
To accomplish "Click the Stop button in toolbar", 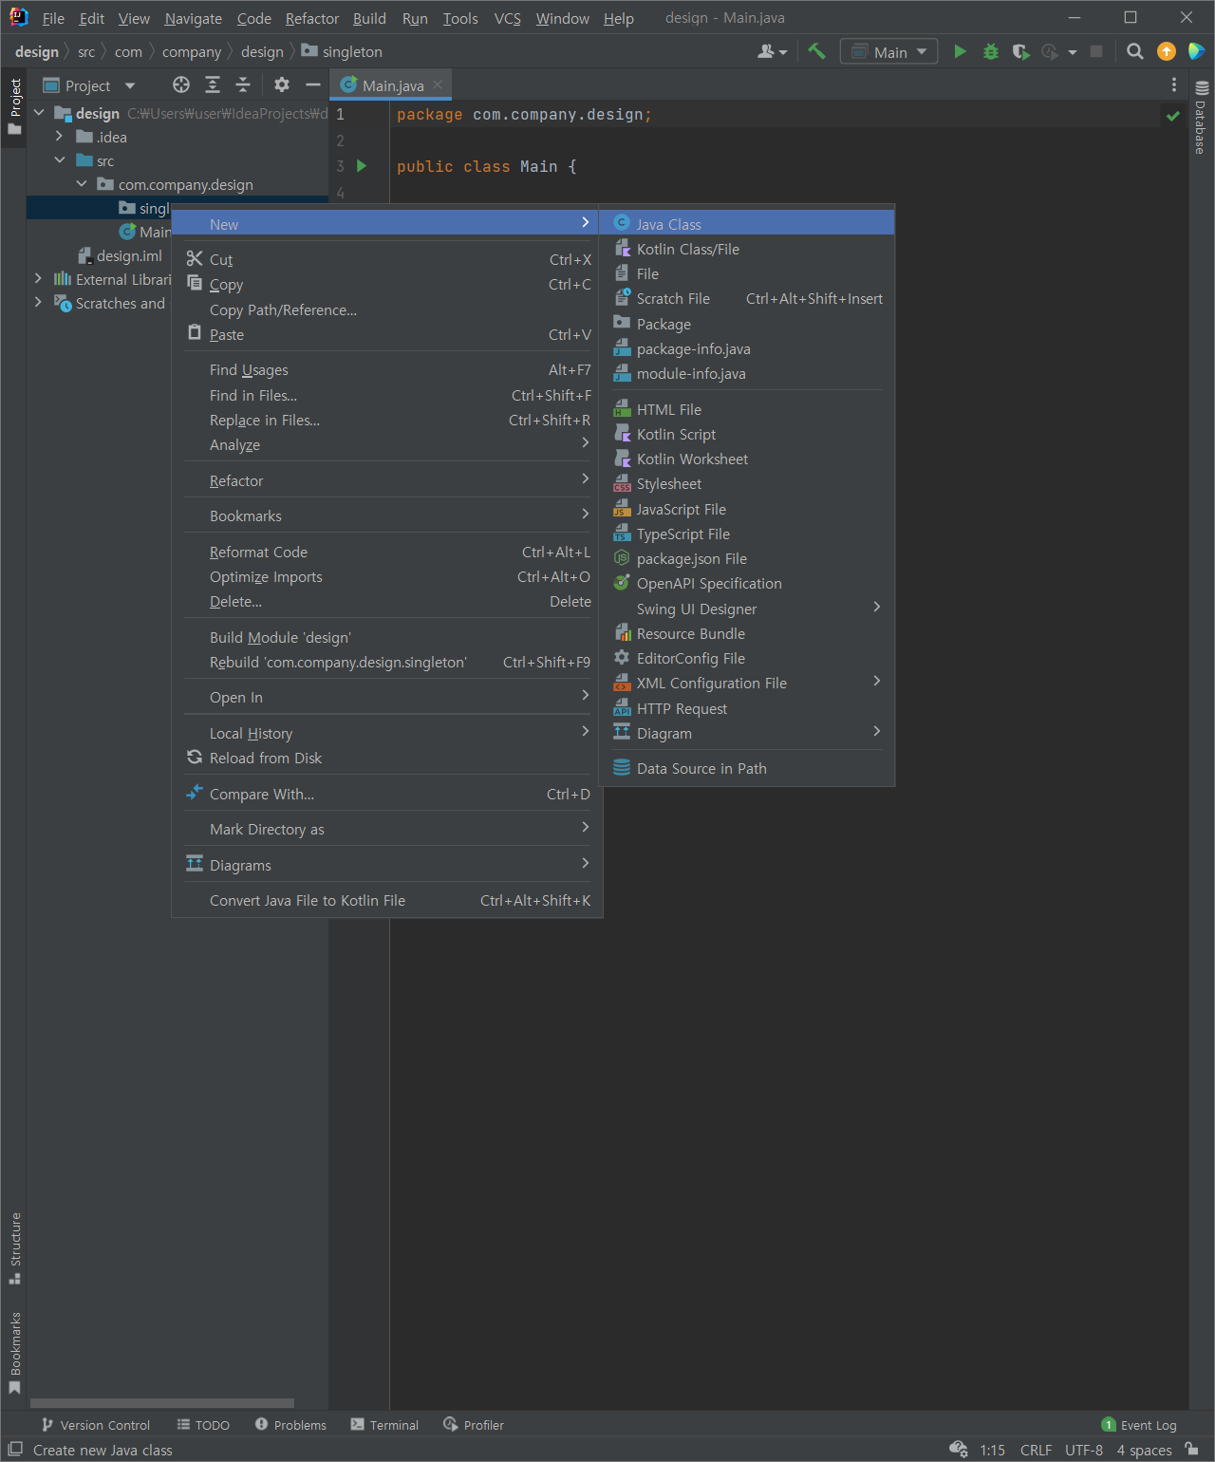I will [x=1096, y=51].
